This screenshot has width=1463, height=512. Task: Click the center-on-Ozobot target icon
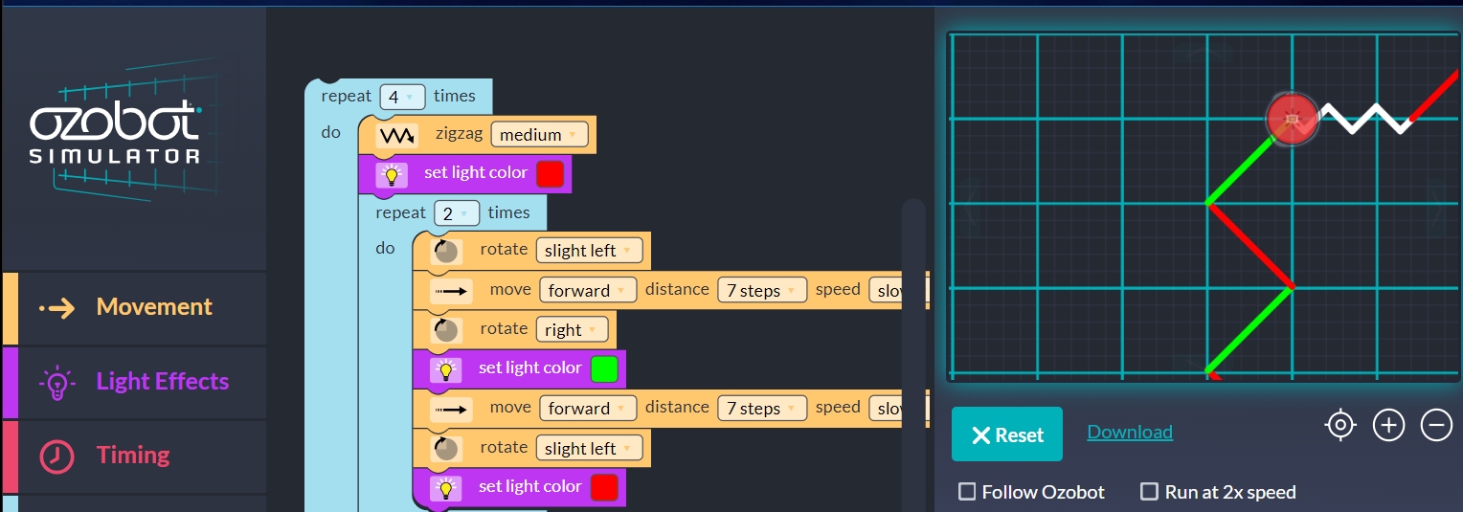click(1340, 425)
